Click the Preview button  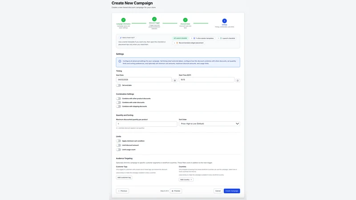coord(176,191)
